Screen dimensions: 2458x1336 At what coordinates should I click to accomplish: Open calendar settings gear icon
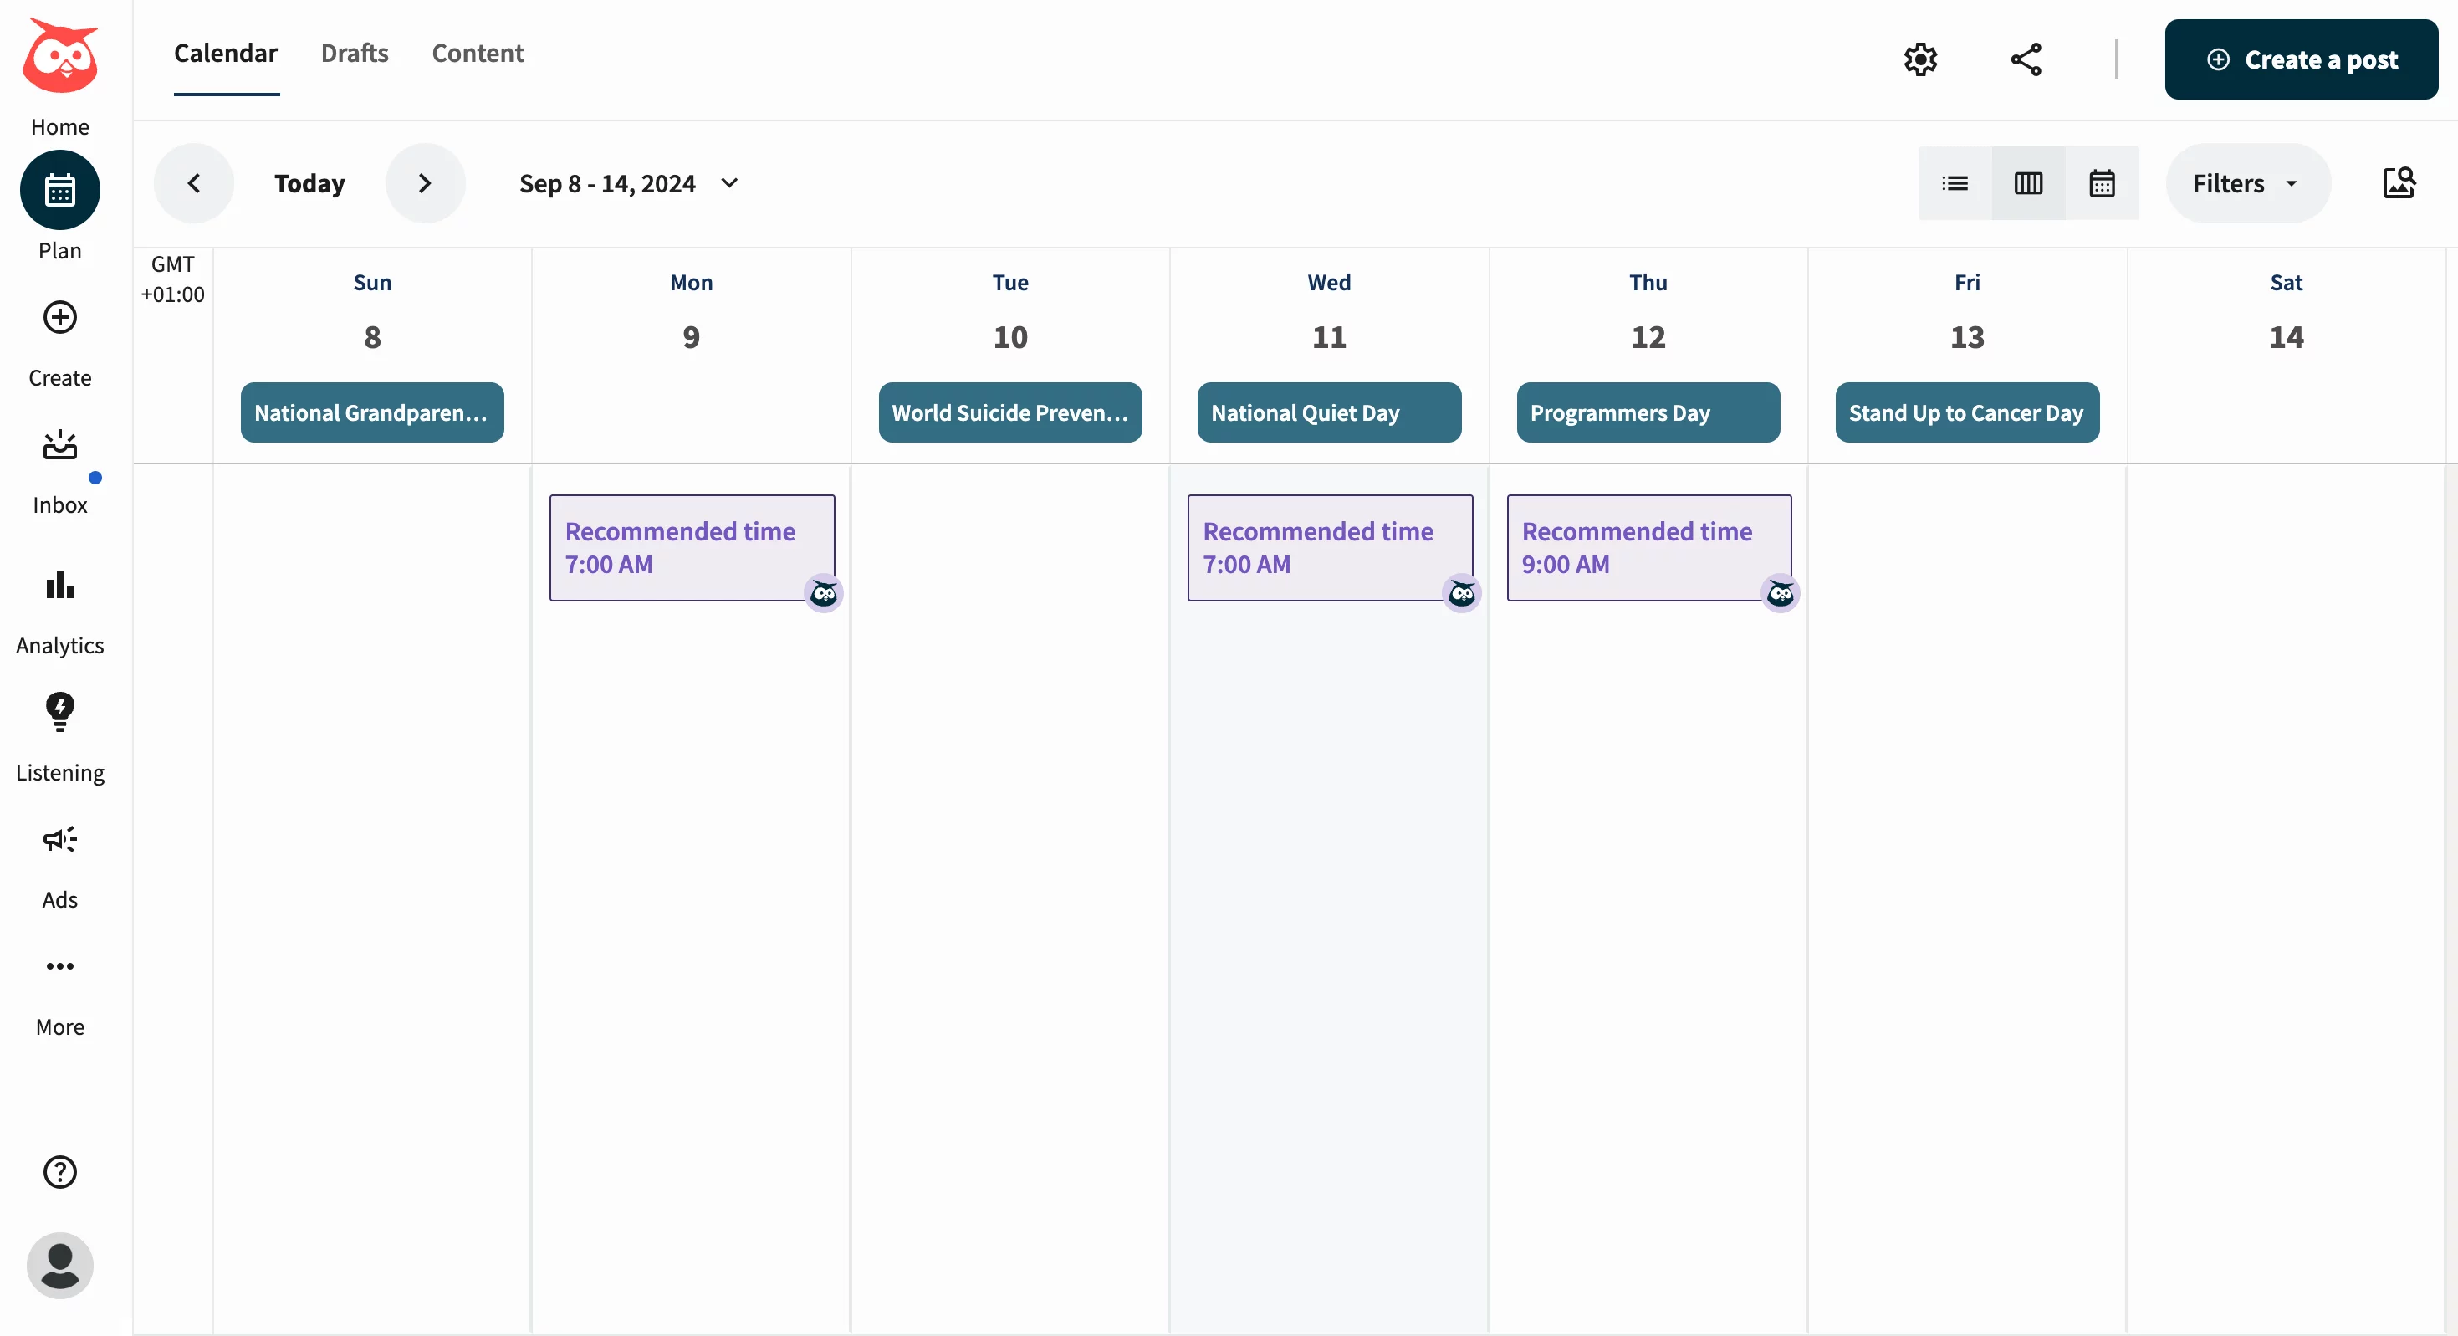click(x=1920, y=59)
